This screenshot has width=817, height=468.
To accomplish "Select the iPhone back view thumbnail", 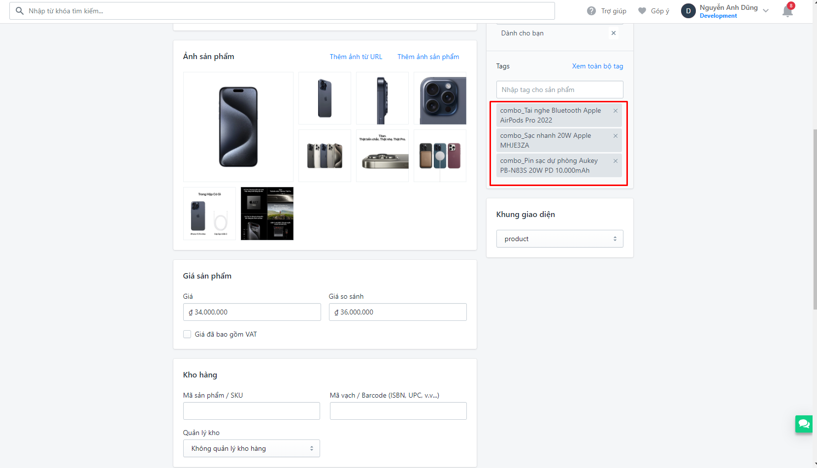I will point(325,98).
